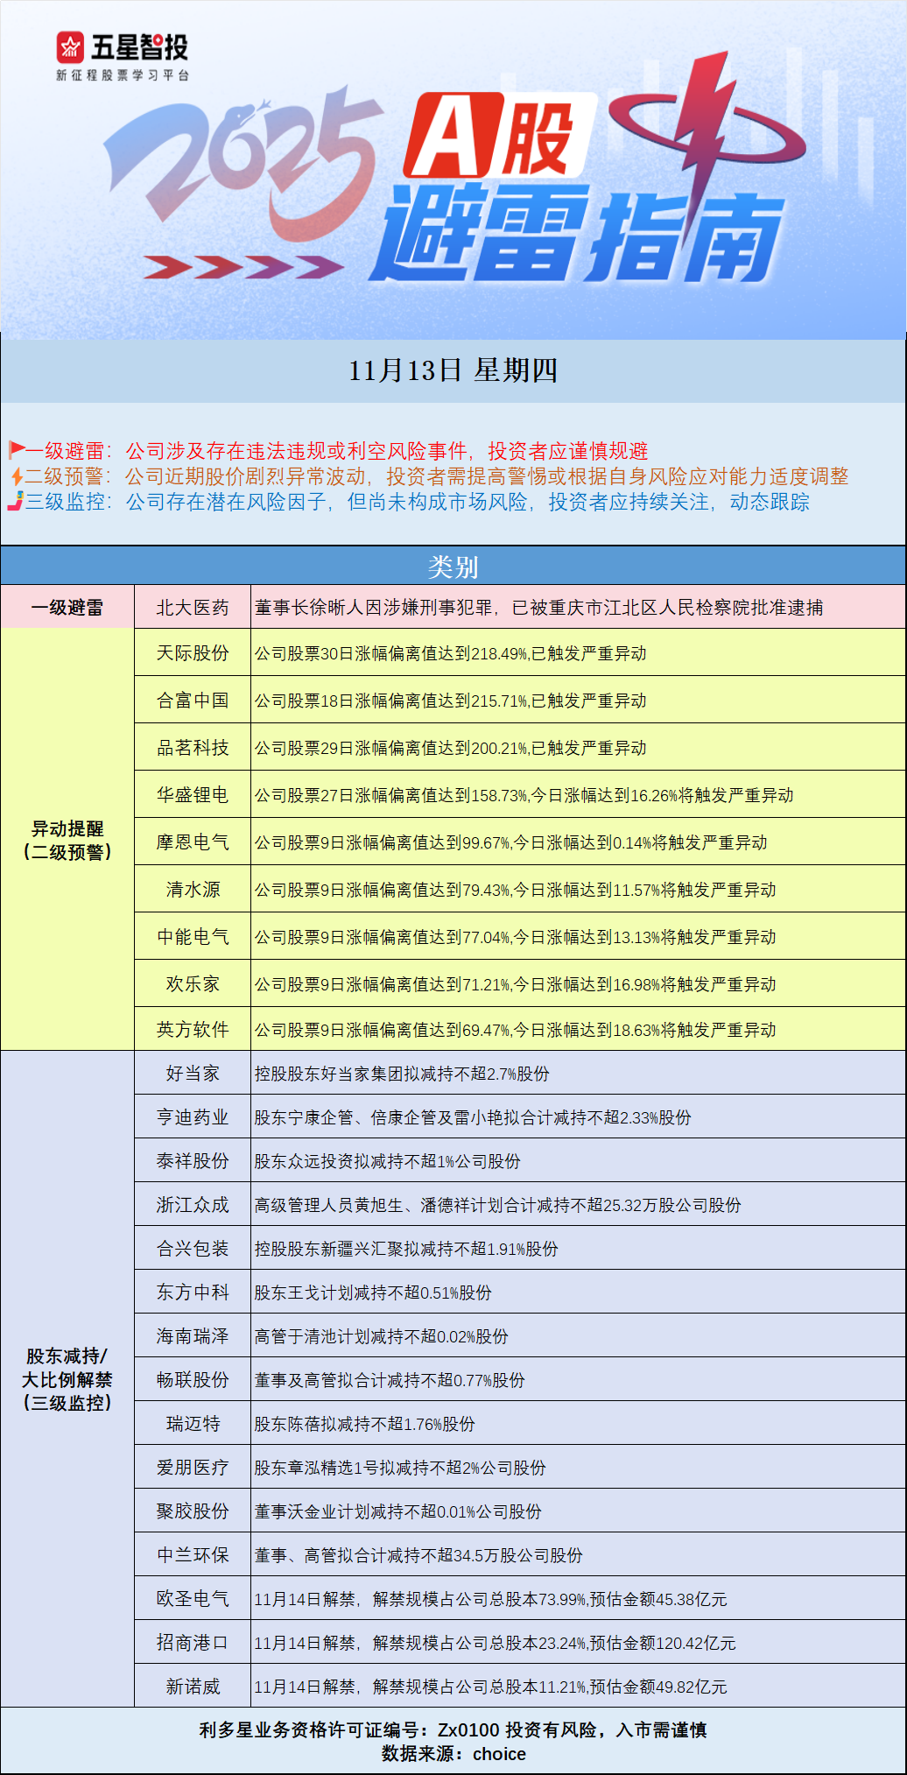Click stock name 合兴包装

[193, 1248]
